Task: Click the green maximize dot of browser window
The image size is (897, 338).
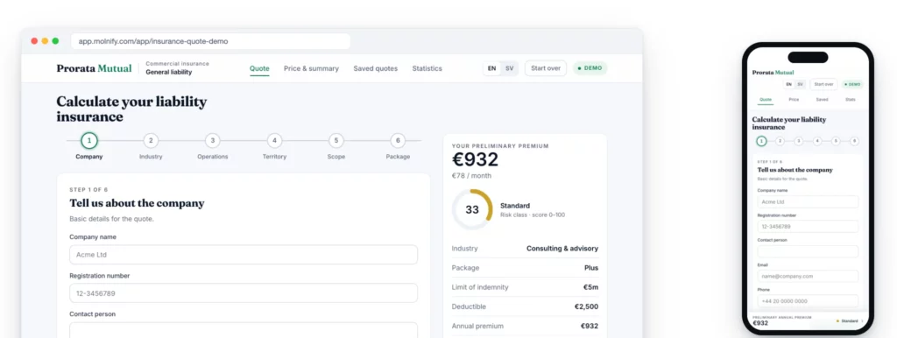Action: pos(55,41)
